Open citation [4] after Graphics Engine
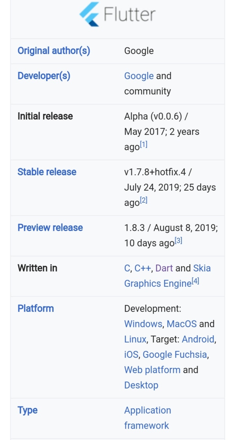This screenshot has height=440, width=234. (195, 281)
